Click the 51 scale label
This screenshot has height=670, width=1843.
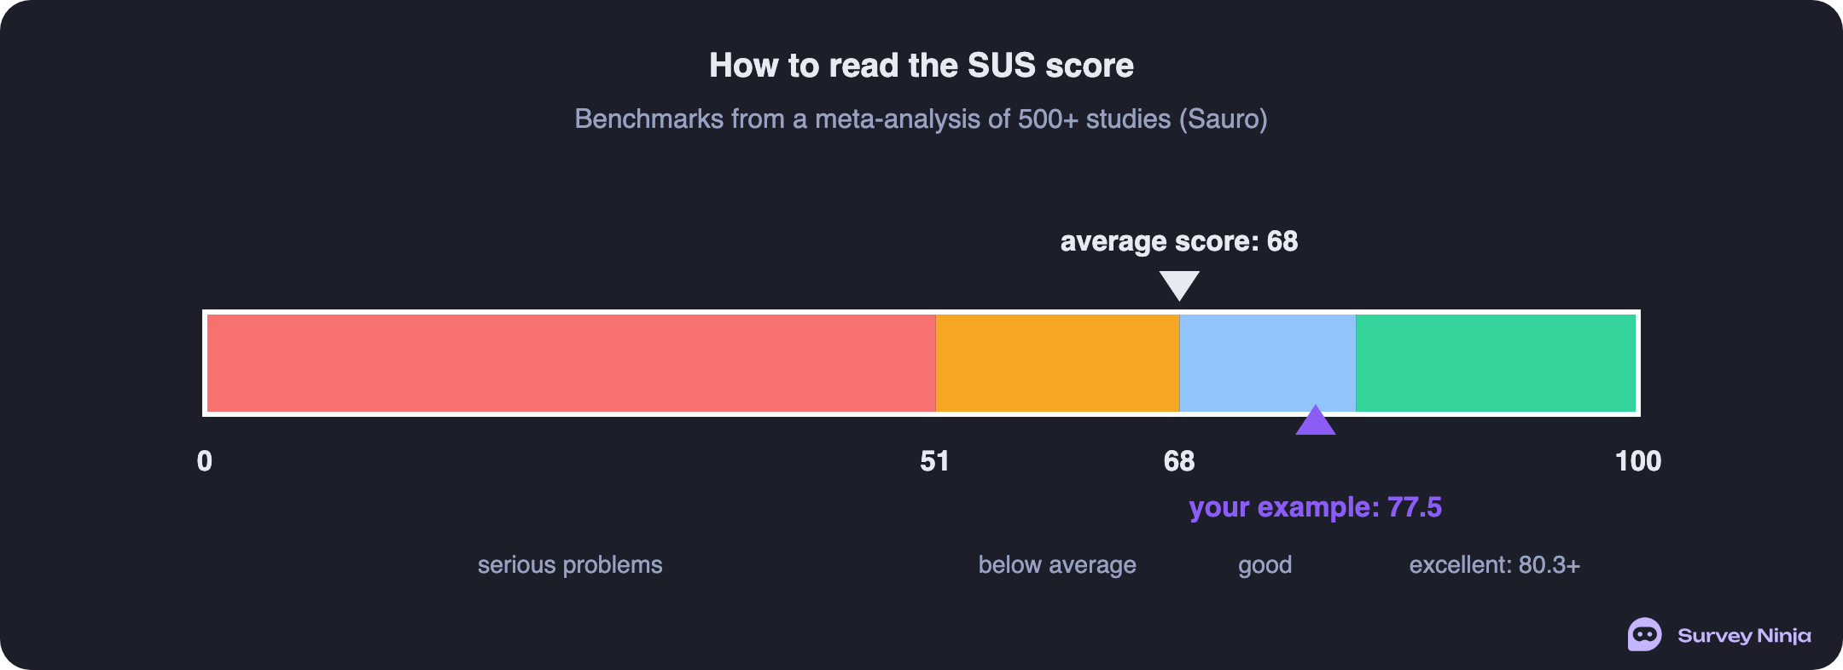[x=935, y=461]
